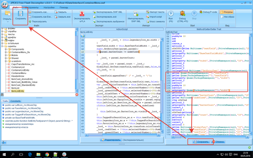Expand the шрифты tree folder
The height and width of the screenshot is (158, 253).
pos(3,37)
